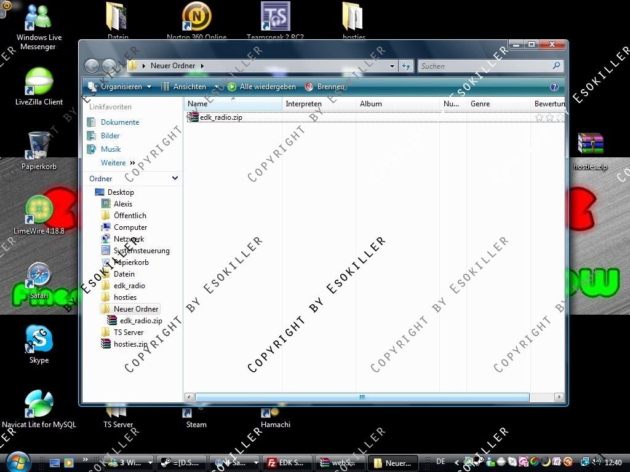The width and height of the screenshot is (630, 472).
Task: Click the horizontal scrollbar right arrow
Action: tap(559, 398)
